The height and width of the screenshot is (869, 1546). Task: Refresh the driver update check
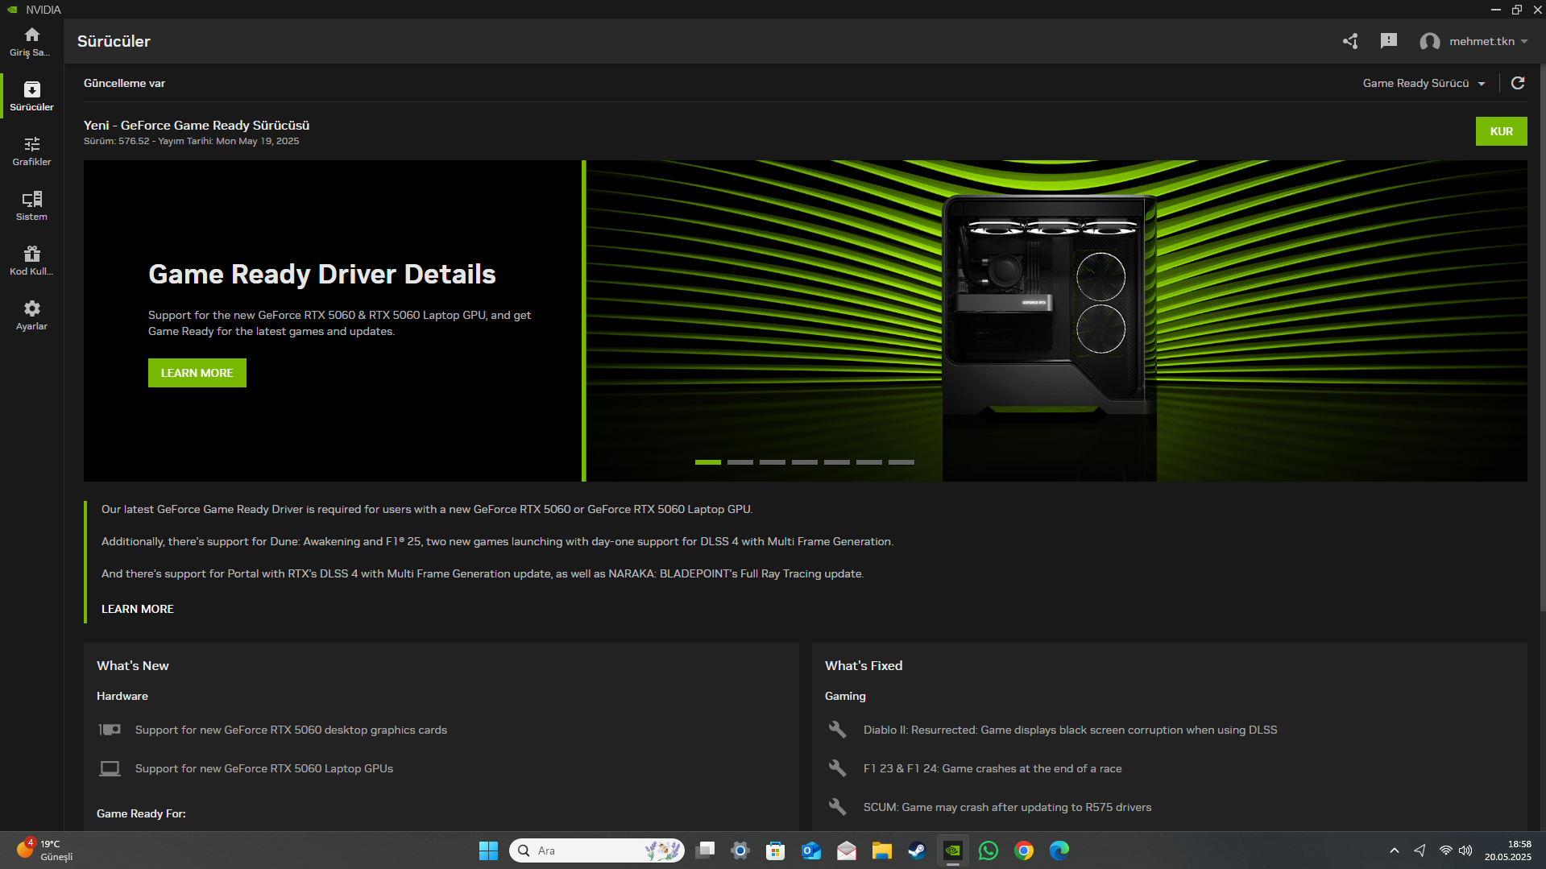(x=1518, y=83)
